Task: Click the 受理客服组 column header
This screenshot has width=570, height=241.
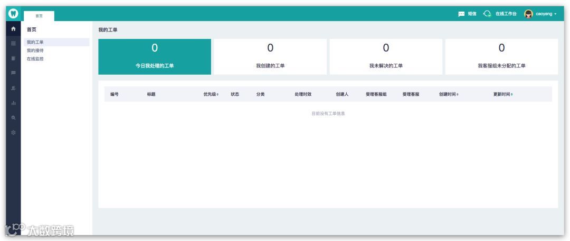Action: [376, 94]
